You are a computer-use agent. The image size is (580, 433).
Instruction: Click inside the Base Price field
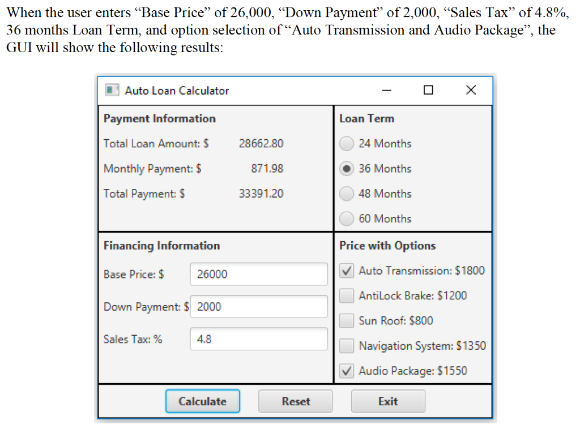pos(258,274)
